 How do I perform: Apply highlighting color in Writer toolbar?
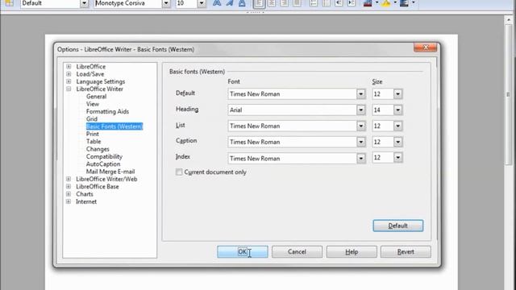point(386,3)
